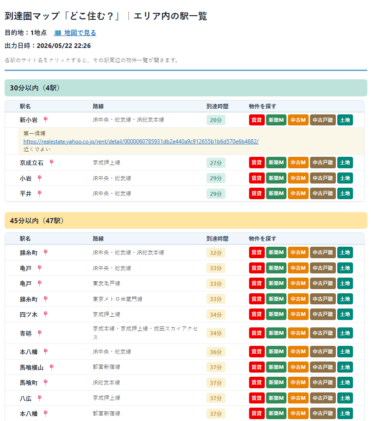Viewport: 371px width, 421px height.
Task: Click the pin icon beside 馬喰横山
Action: pos(52,367)
